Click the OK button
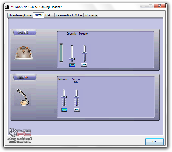Screen dimensions: 172x152 point(154,142)
